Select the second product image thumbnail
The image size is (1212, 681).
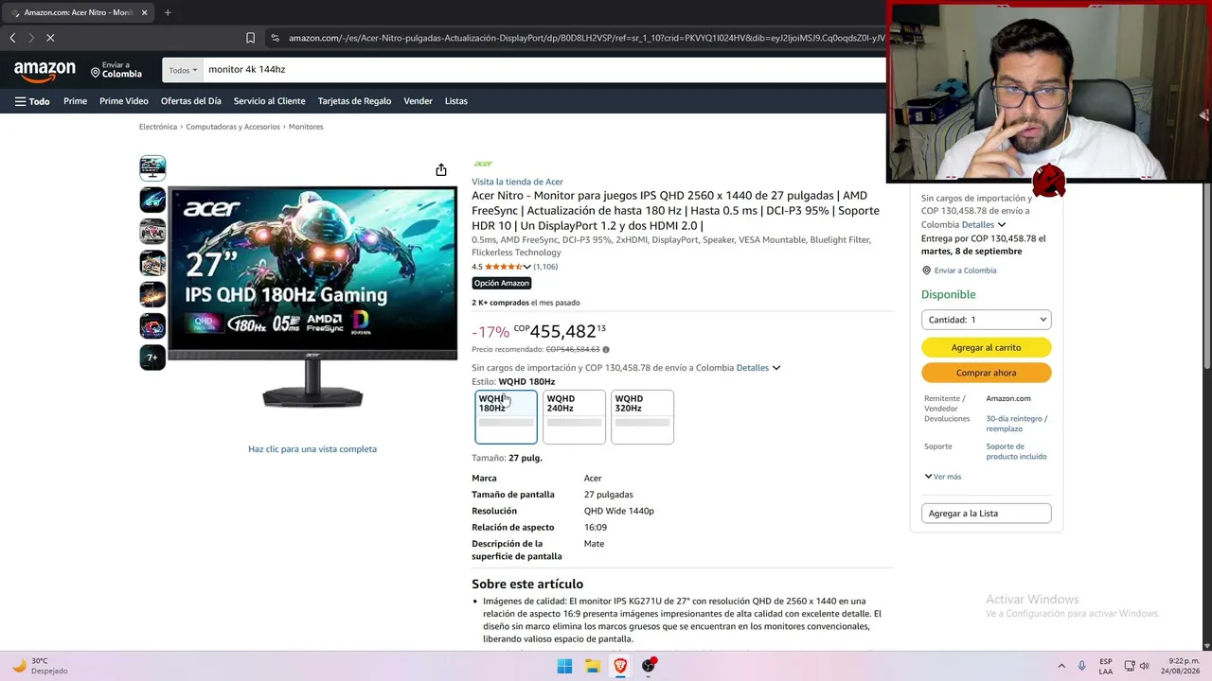tap(152, 200)
